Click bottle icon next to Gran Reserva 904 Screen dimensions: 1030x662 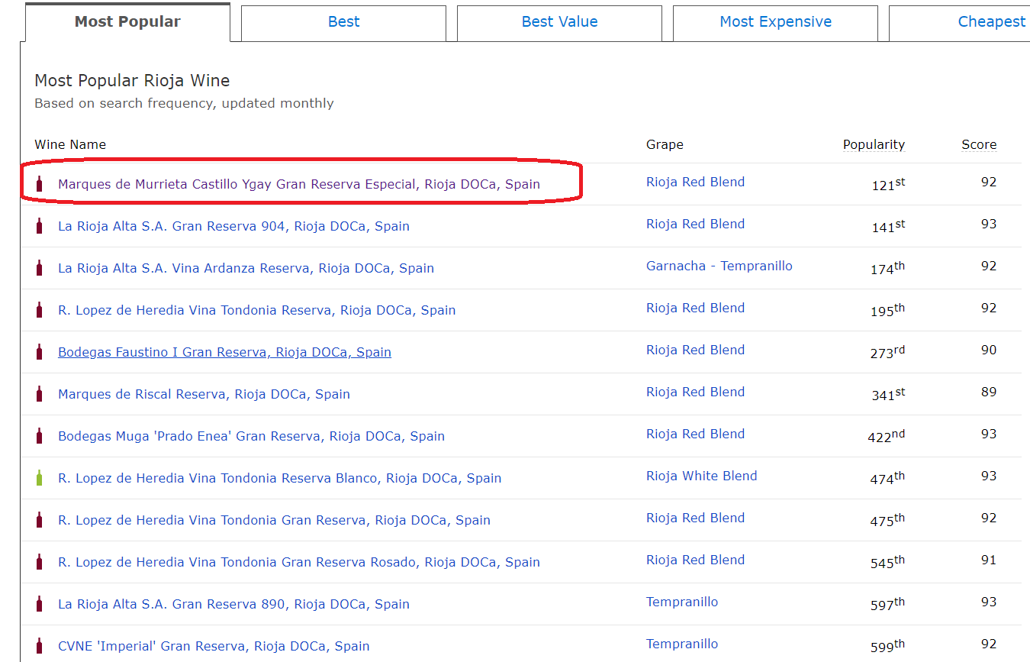[x=40, y=226]
